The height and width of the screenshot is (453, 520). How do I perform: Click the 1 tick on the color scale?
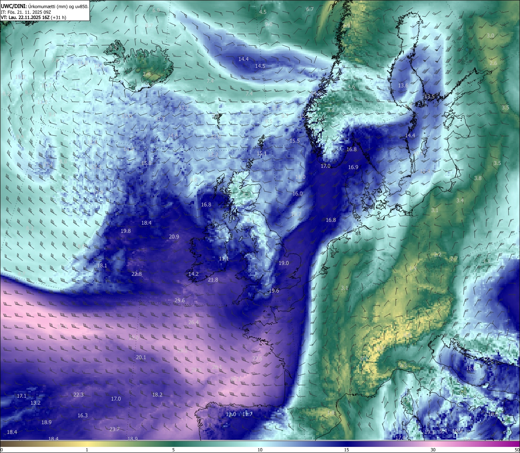point(87,450)
